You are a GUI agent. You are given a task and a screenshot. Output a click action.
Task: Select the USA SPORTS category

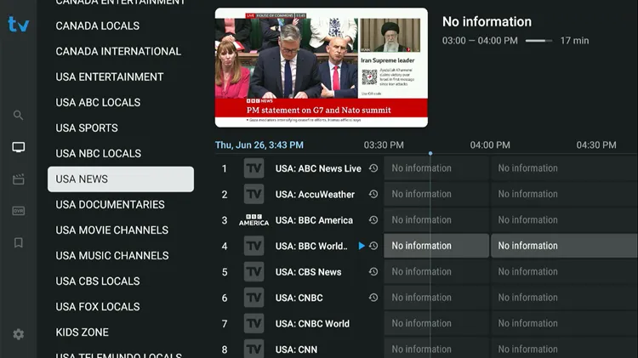(87, 128)
